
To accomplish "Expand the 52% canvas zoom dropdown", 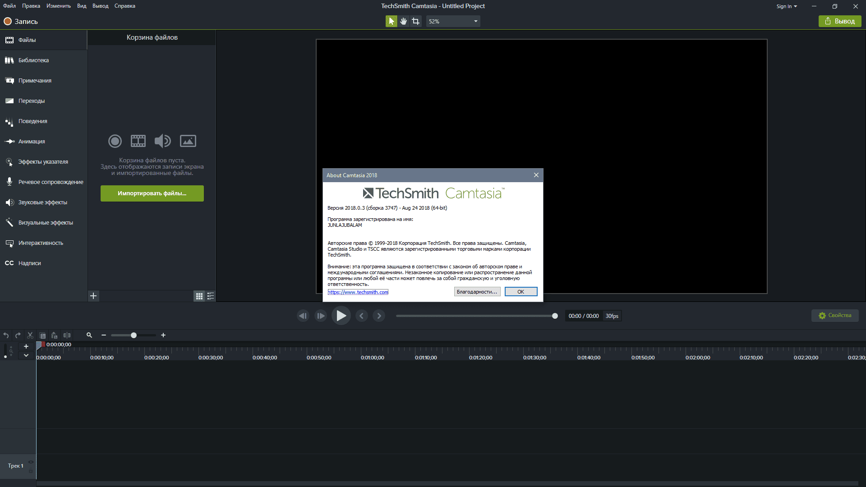I will pos(453,21).
